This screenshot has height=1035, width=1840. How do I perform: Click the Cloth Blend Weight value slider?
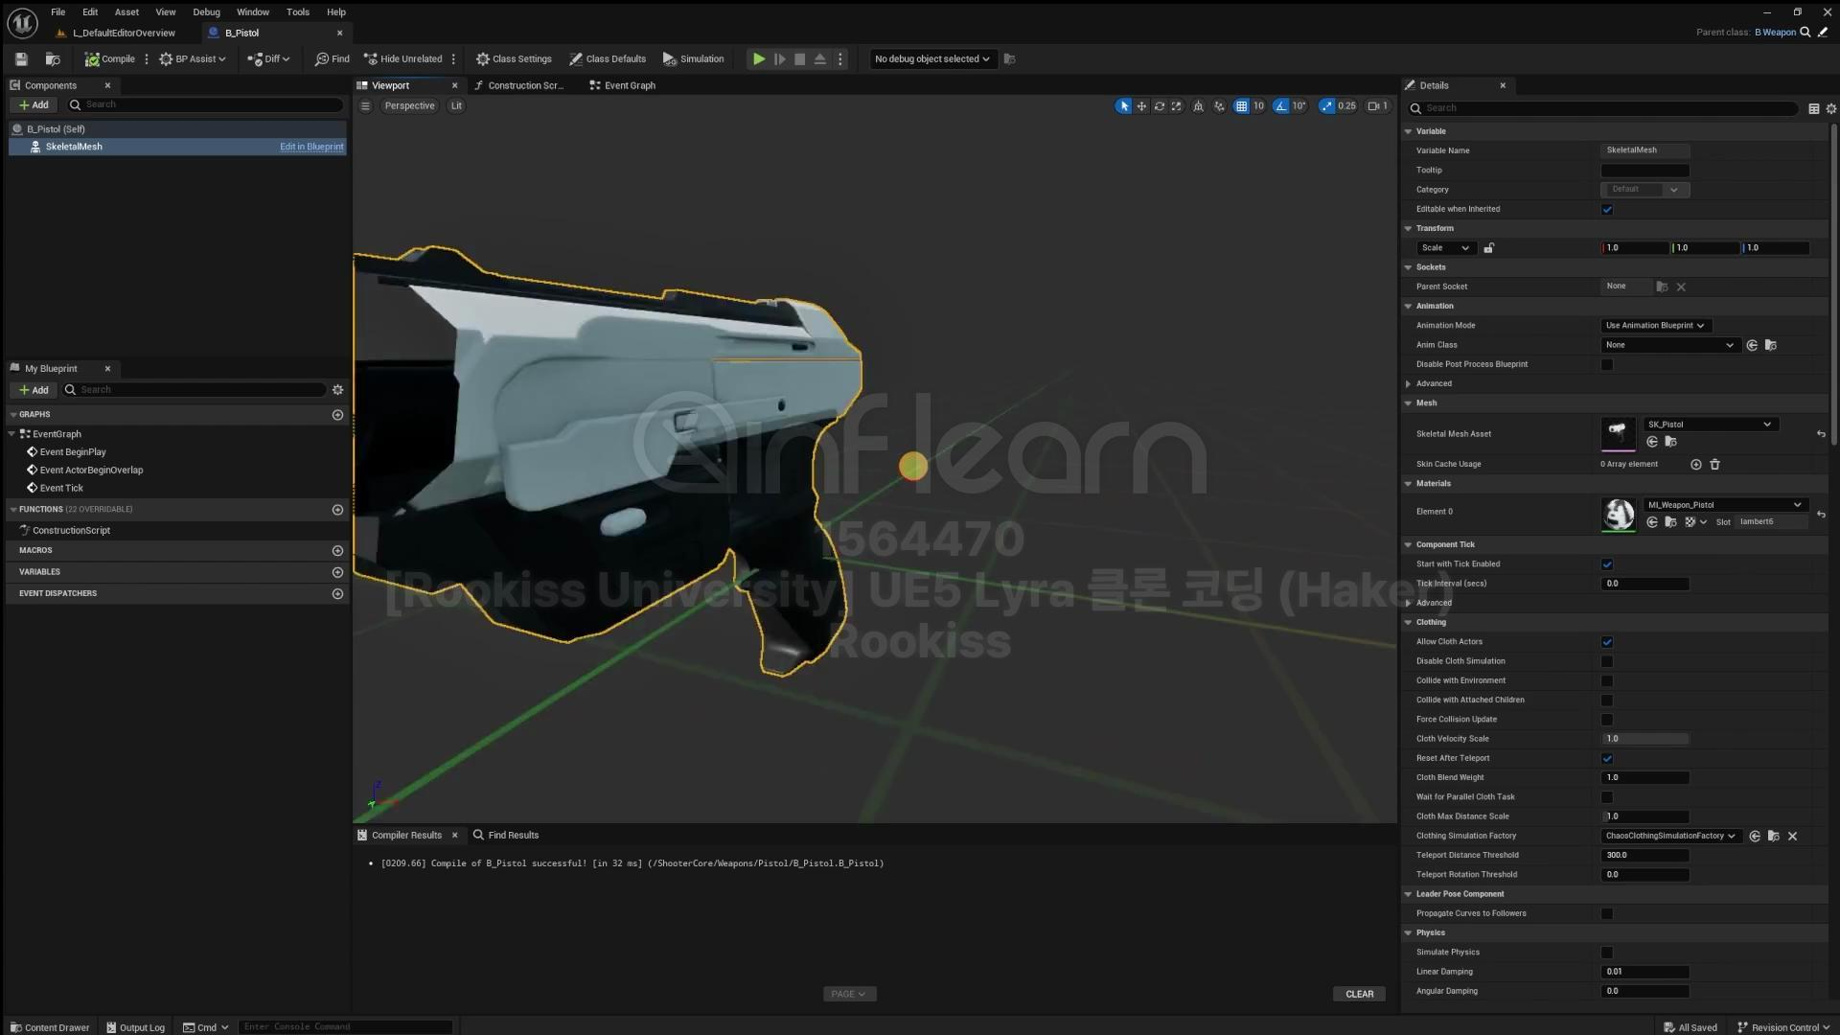[x=1644, y=778]
